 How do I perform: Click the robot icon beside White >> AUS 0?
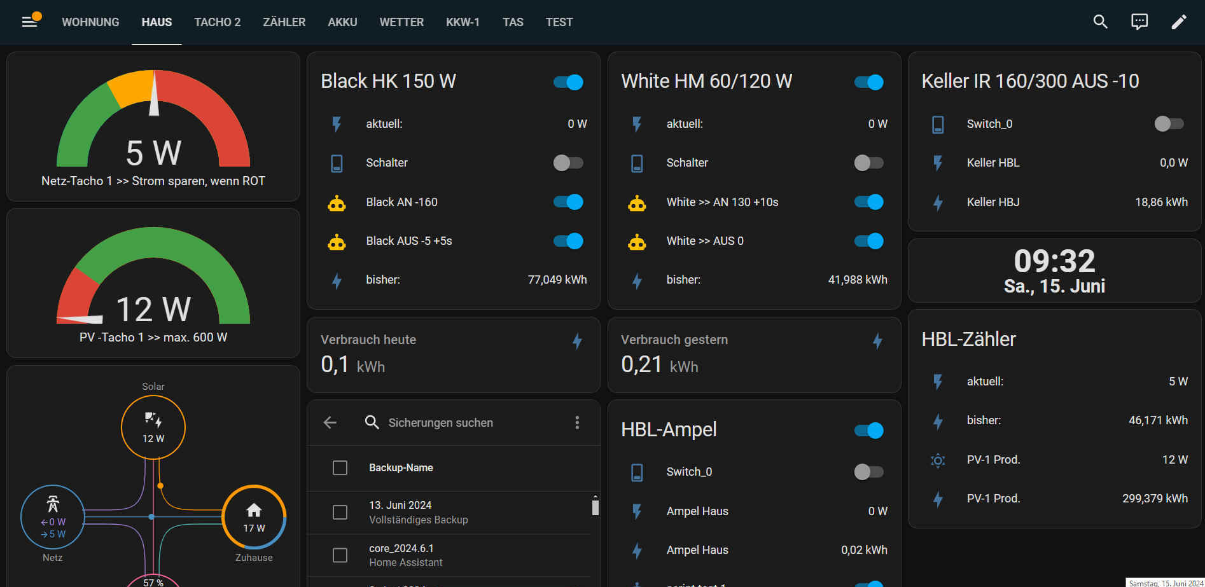637,242
